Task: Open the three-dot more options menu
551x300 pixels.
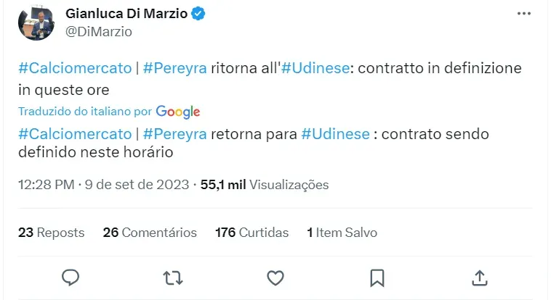Action: 524,14
